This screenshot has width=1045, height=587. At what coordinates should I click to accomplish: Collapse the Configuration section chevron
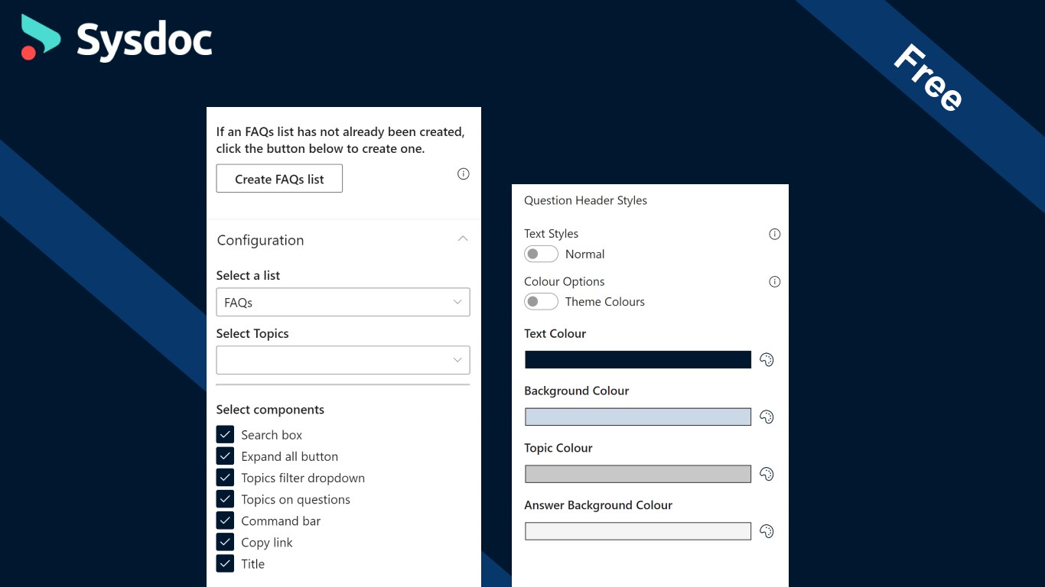point(462,239)
